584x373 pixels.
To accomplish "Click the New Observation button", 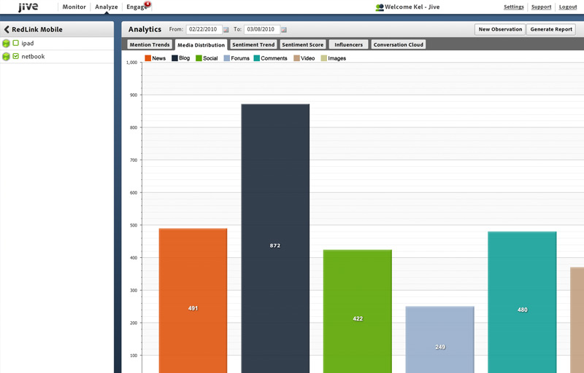I will pos(500,29).
